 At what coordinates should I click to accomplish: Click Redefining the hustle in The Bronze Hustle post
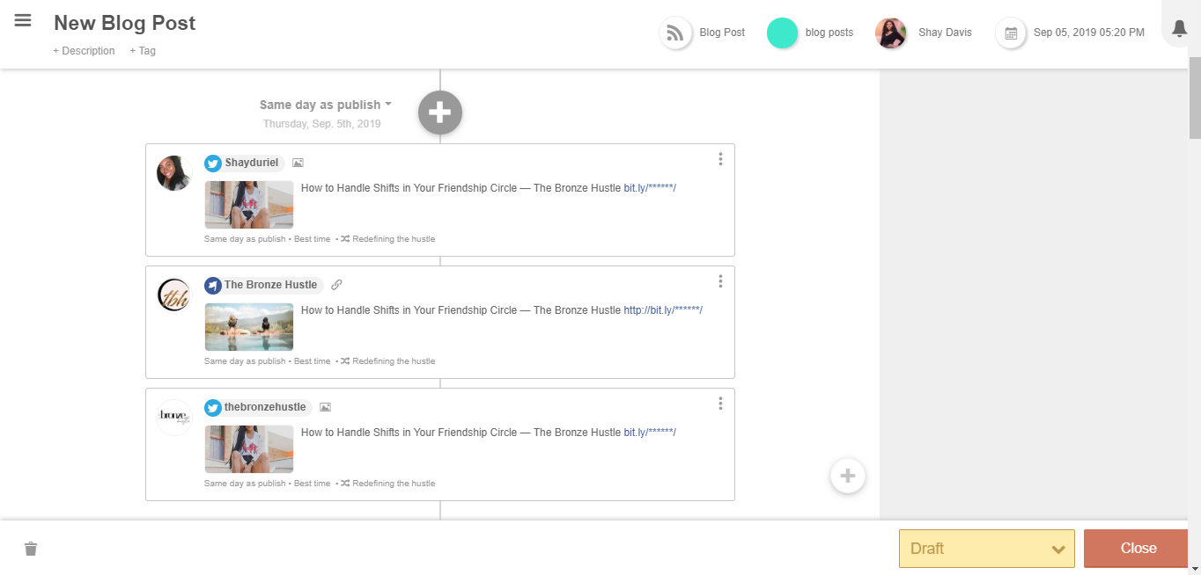point(394,361)
